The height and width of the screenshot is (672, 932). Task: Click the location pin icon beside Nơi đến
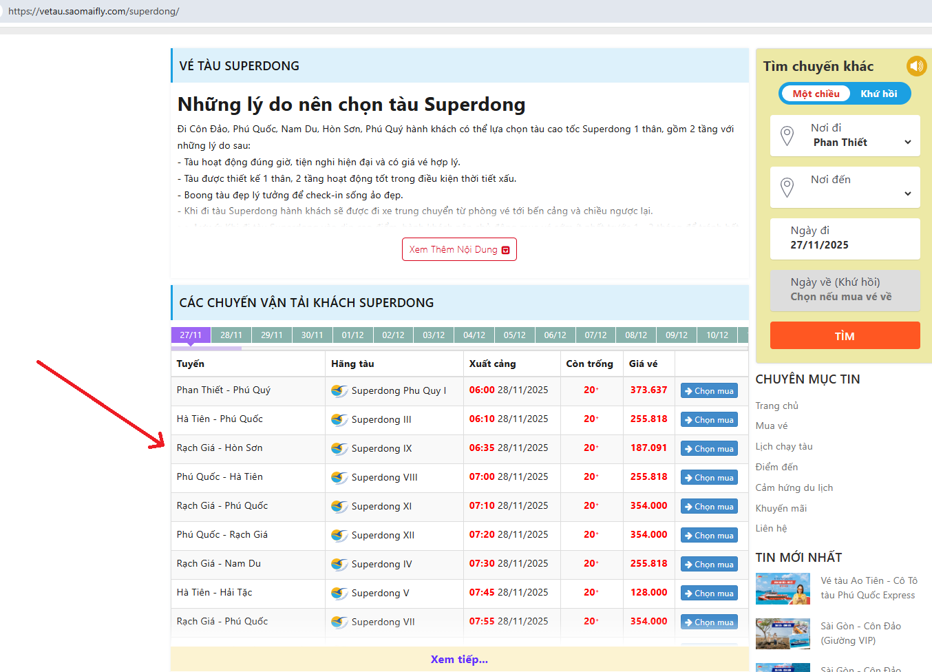pyautogui.click(x=787, y=187)
